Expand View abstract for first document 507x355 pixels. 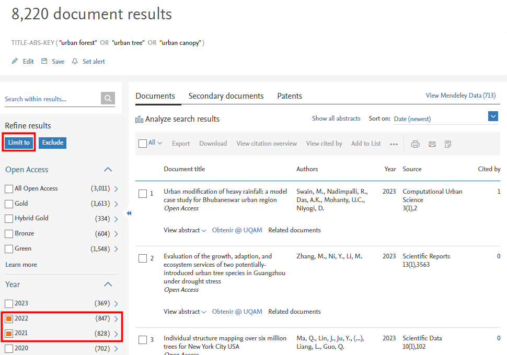[x=185, y=230]
